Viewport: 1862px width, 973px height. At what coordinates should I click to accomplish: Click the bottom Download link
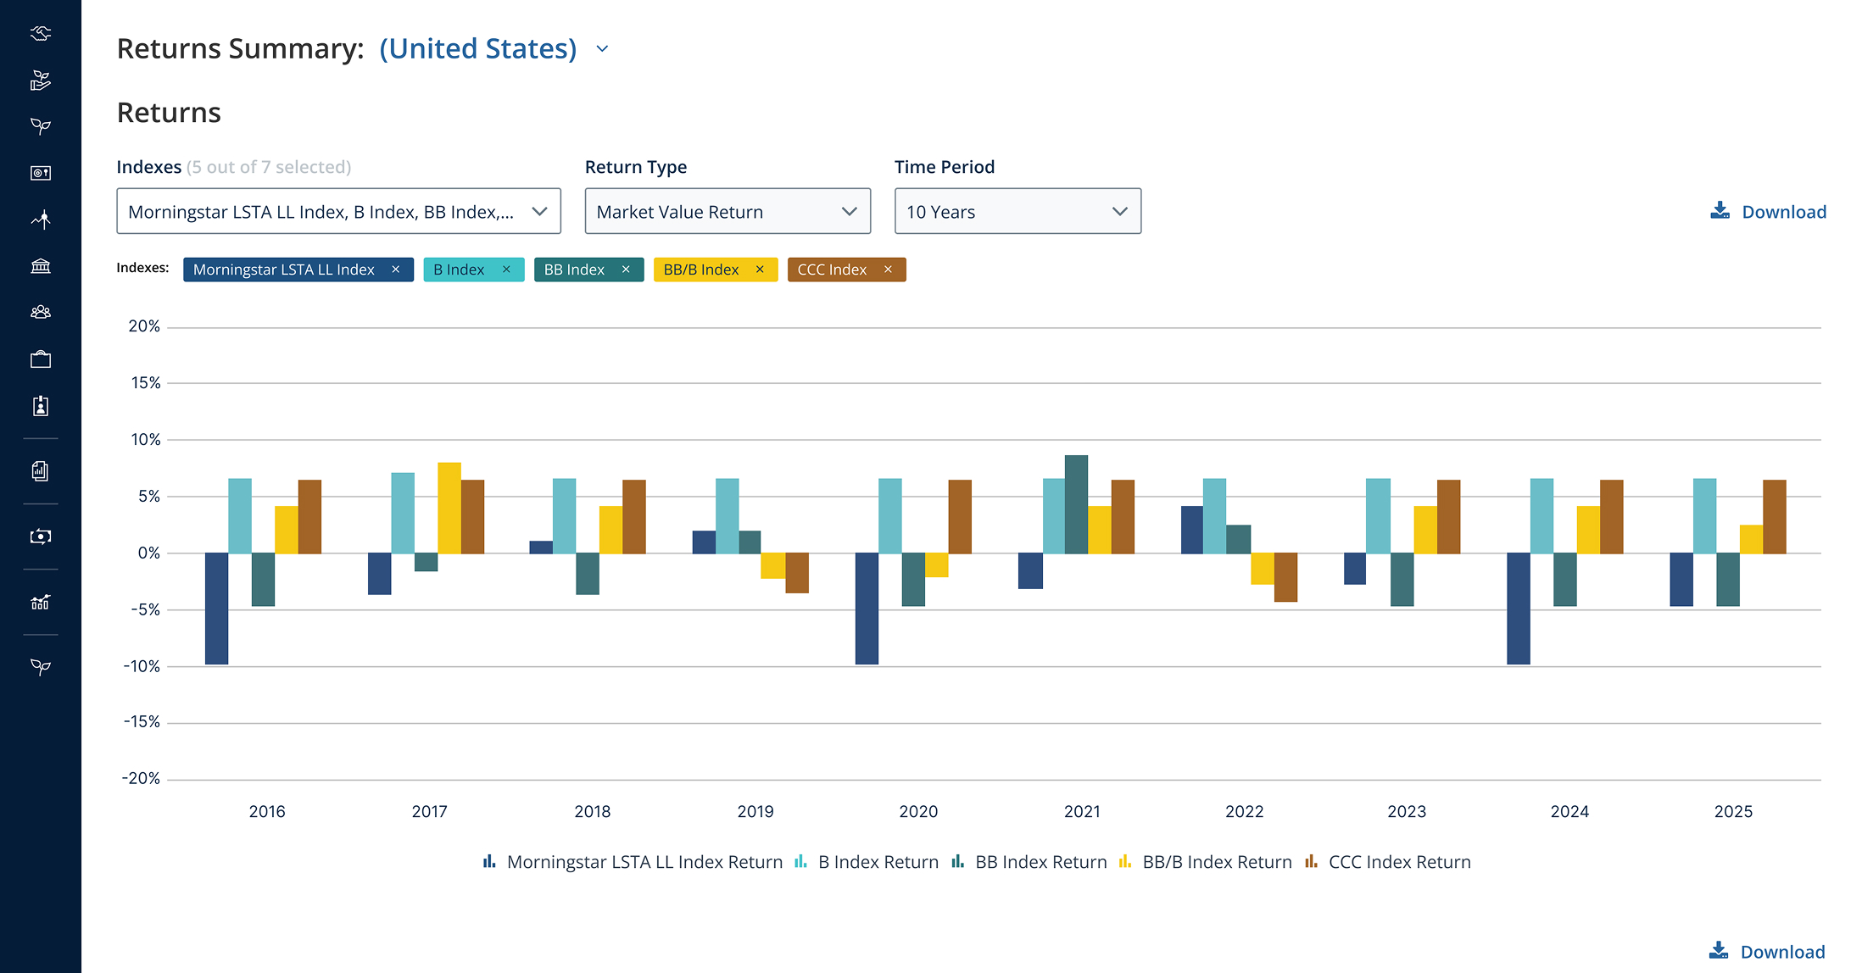click(1767, 952)
